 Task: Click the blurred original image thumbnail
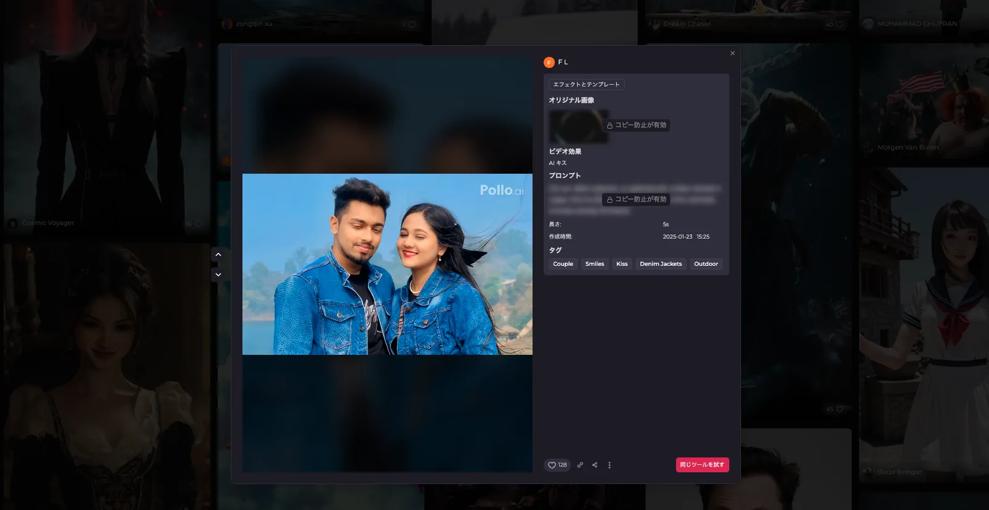point(578,127)
